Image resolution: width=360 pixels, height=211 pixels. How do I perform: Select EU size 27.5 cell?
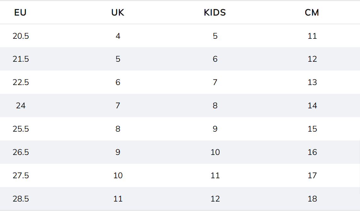[x=21, y=175]
